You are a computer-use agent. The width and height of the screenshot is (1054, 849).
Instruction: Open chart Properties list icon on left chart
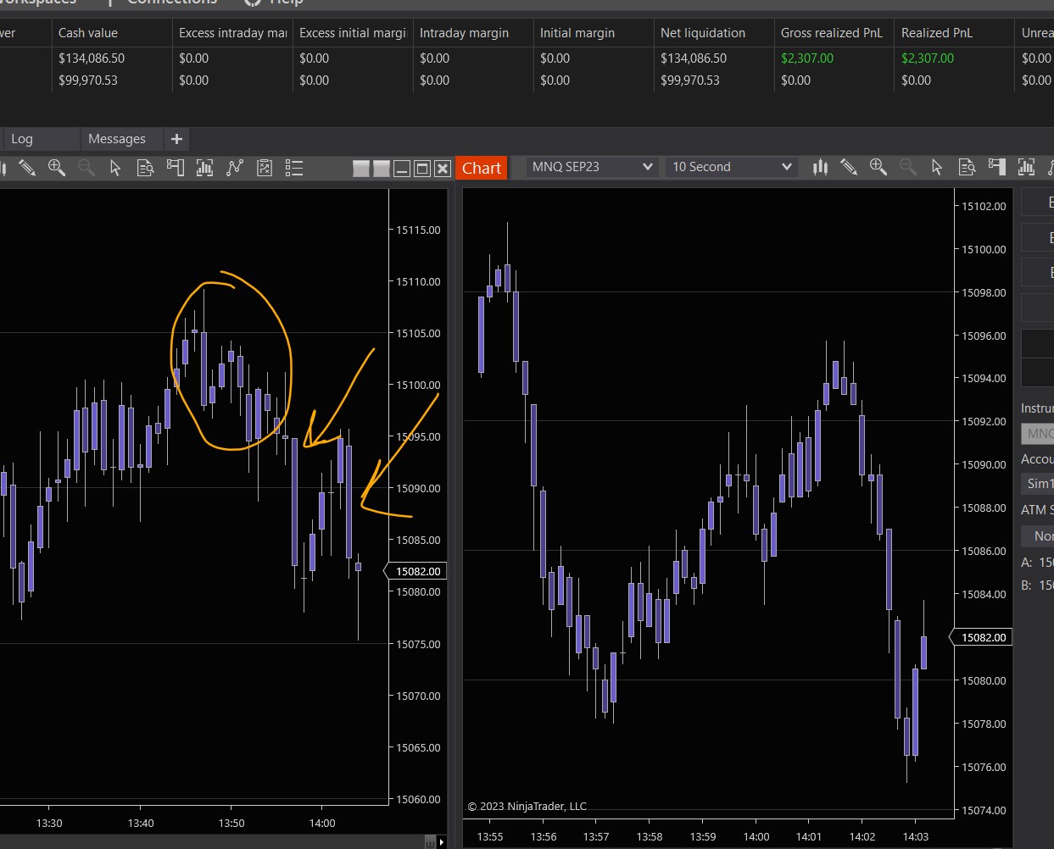point(294,168)
